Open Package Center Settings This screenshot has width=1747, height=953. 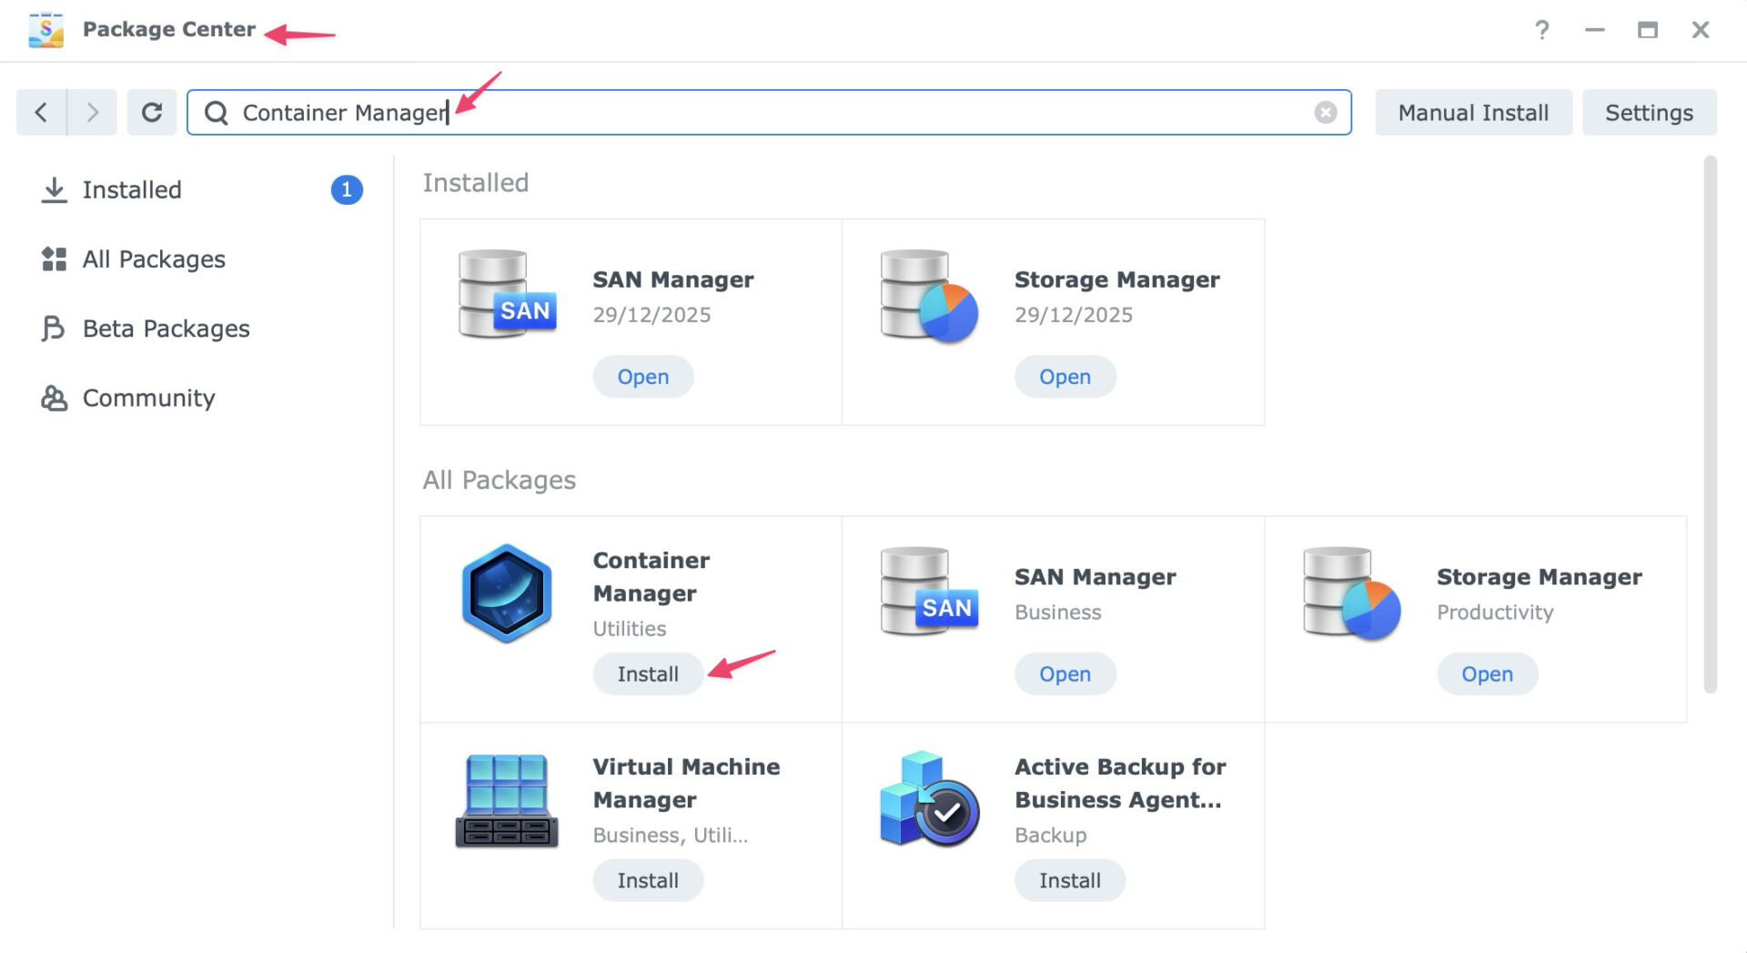coord(1649,112)
